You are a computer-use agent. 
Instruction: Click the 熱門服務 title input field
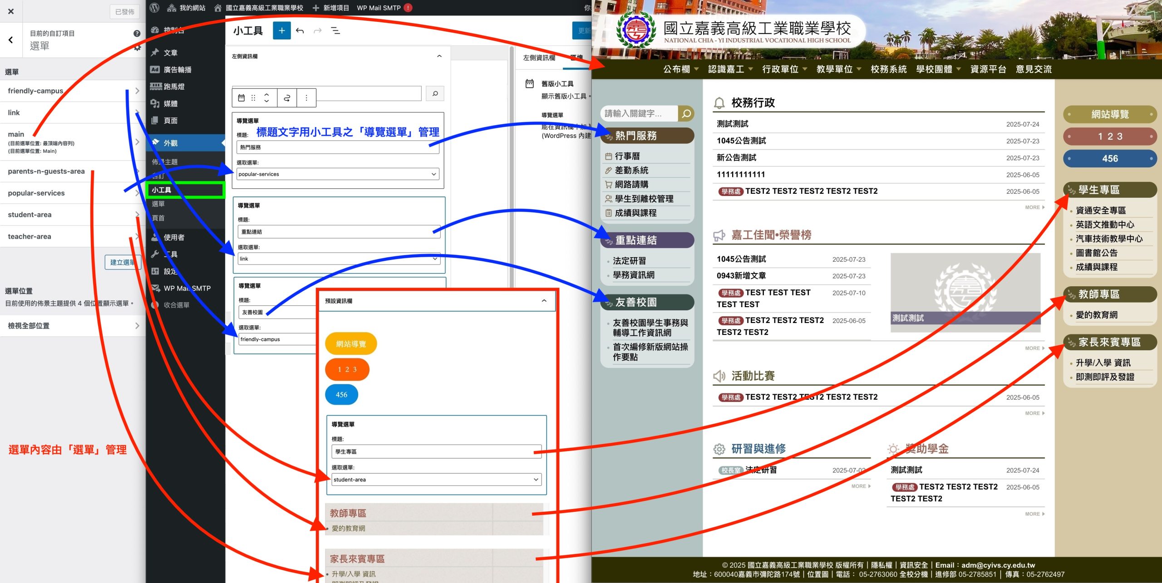pos(338,147)
